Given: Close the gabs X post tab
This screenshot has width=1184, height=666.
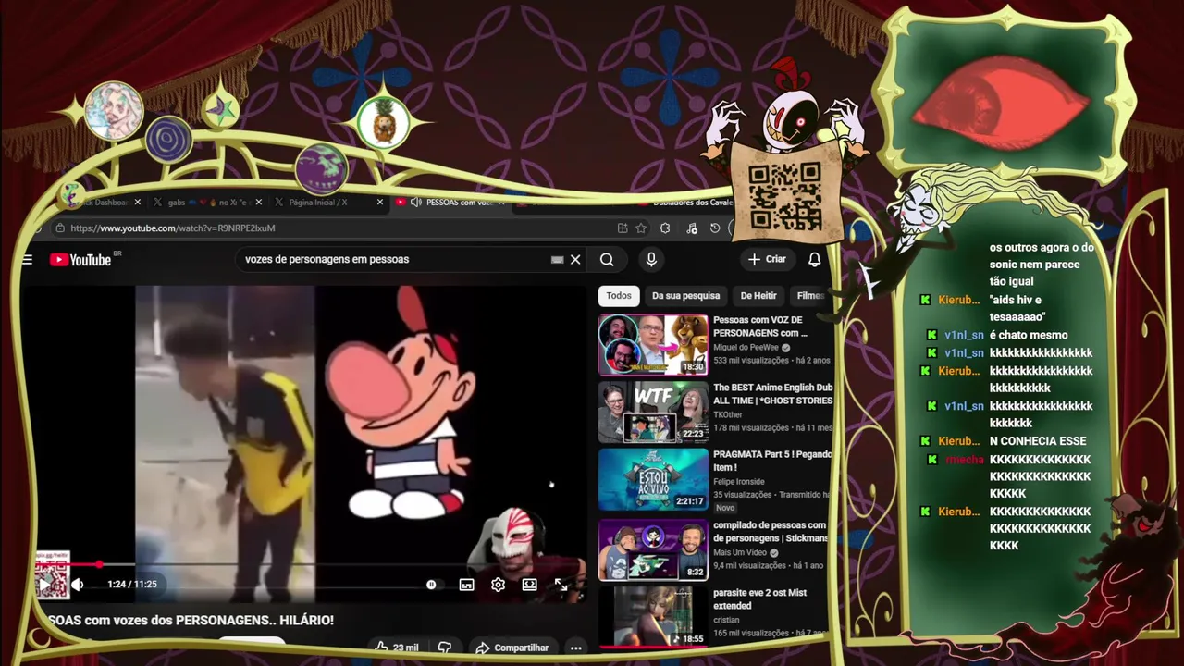Looking at the screenshot, I should pyautogui.click(x=258, y=202).
